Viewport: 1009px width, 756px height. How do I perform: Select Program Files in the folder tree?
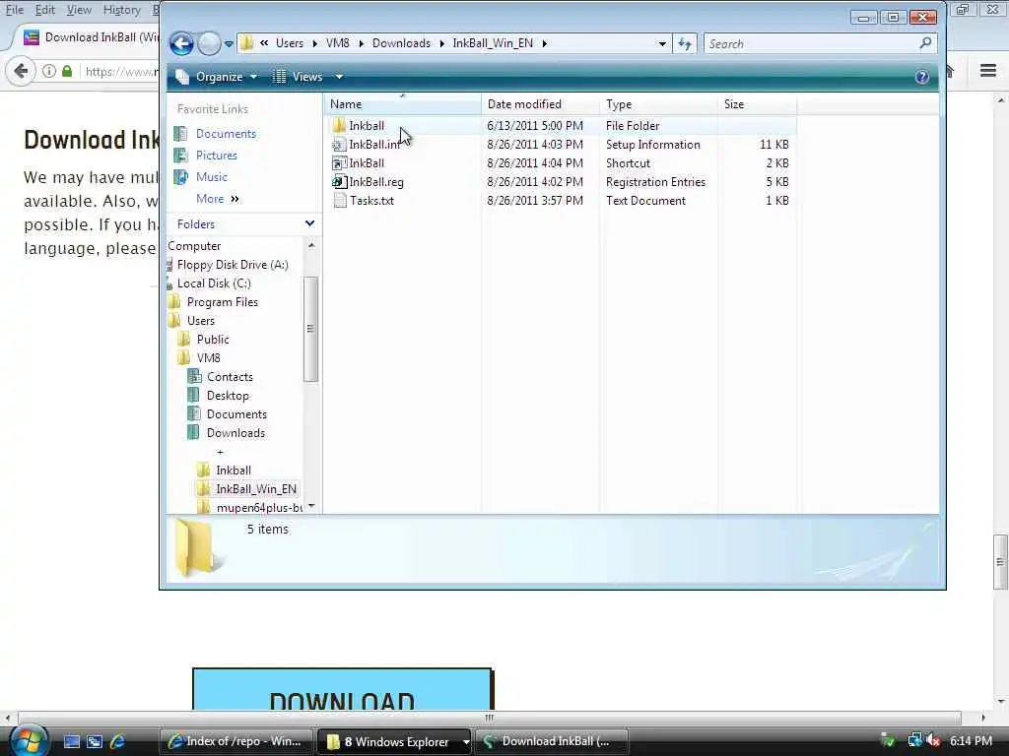point(222,302)
